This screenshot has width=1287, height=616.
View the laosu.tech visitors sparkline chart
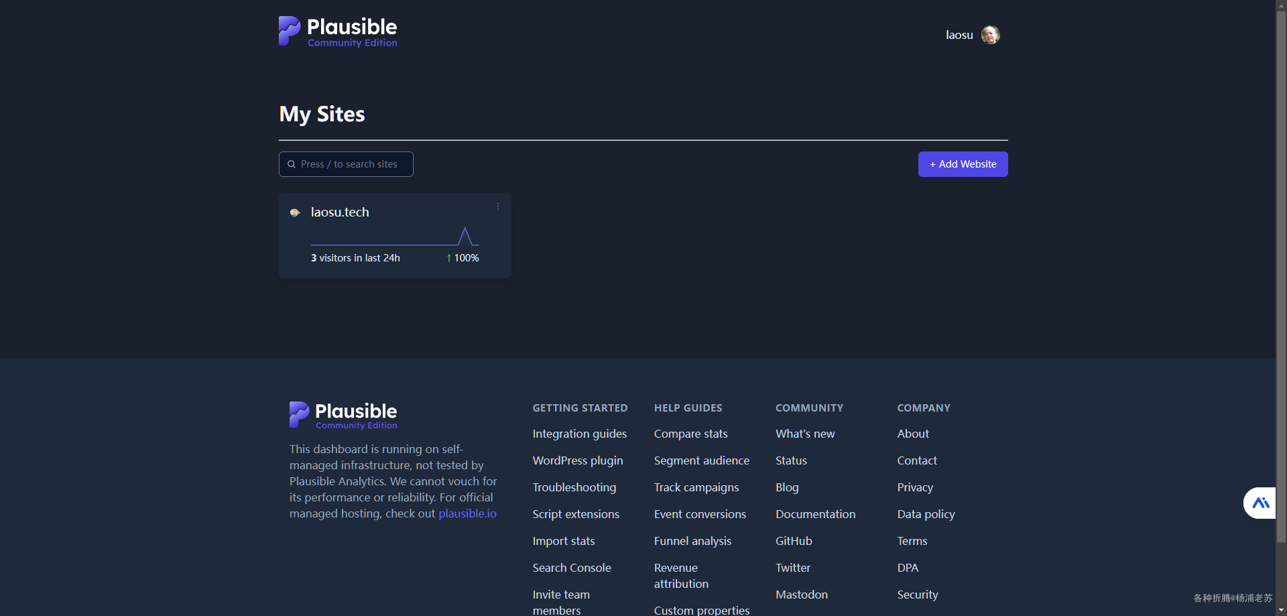(395, 237)
